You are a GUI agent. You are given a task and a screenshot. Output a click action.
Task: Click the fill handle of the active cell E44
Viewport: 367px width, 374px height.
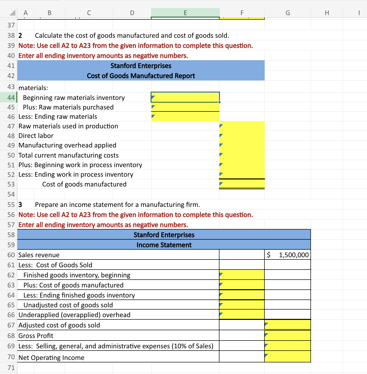click(x=219, y=102)
